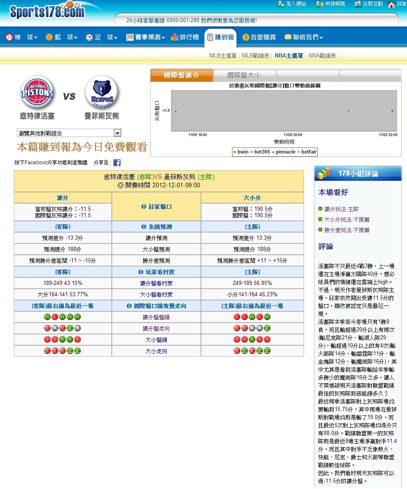Click the 大小分玩法:不推薦 recommendation
The width and height of the screenshot is (407, 489).
[x=347, y=220]
